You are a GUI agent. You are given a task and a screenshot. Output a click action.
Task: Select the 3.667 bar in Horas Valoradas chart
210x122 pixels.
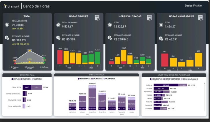(124, 57)
